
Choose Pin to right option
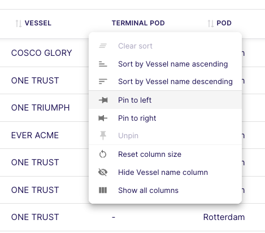pos(165,118)
